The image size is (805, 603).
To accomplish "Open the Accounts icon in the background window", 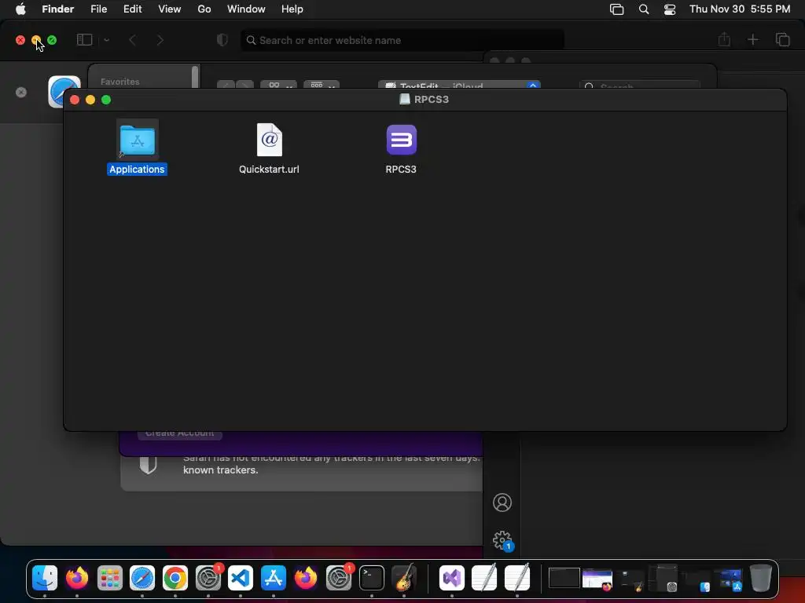I will [502, 502].
